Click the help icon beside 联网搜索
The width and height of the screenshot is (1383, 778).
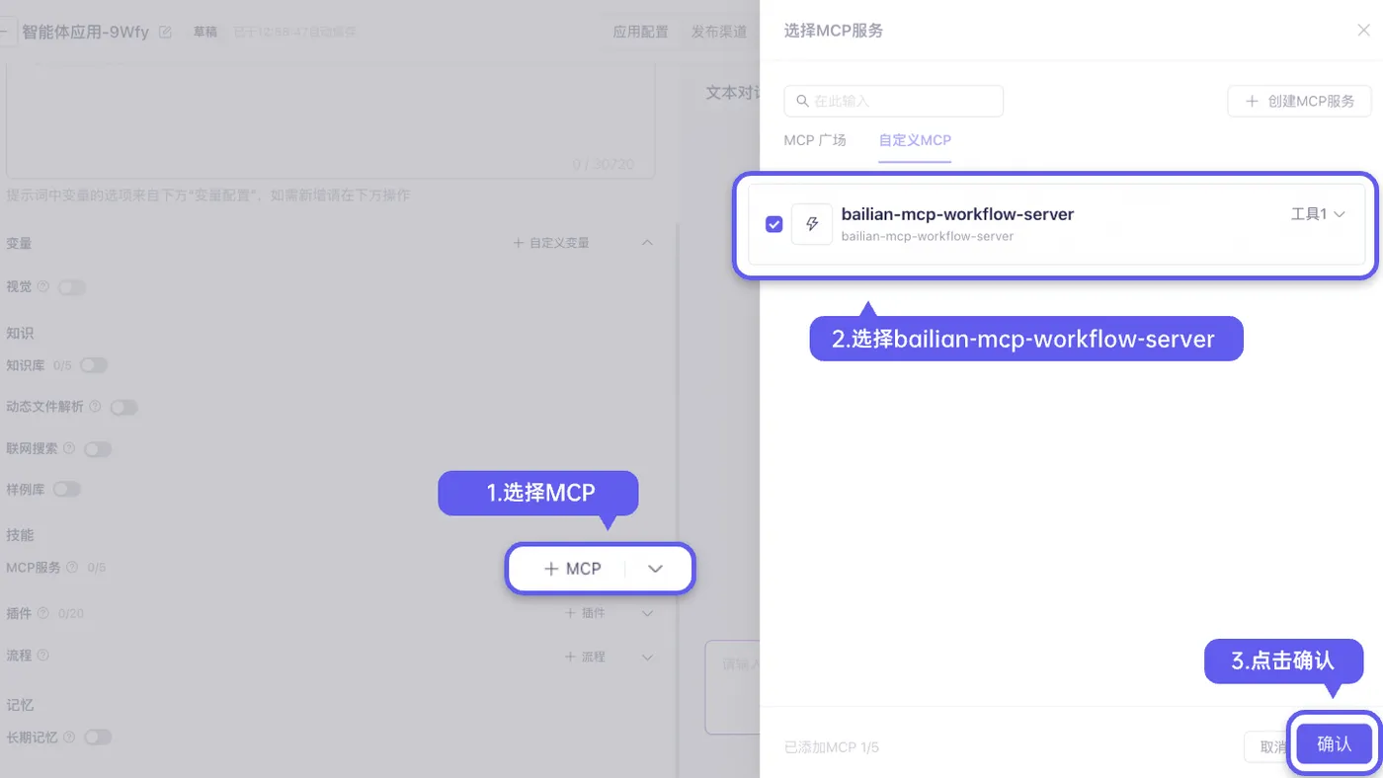click(x=69, y=448)
